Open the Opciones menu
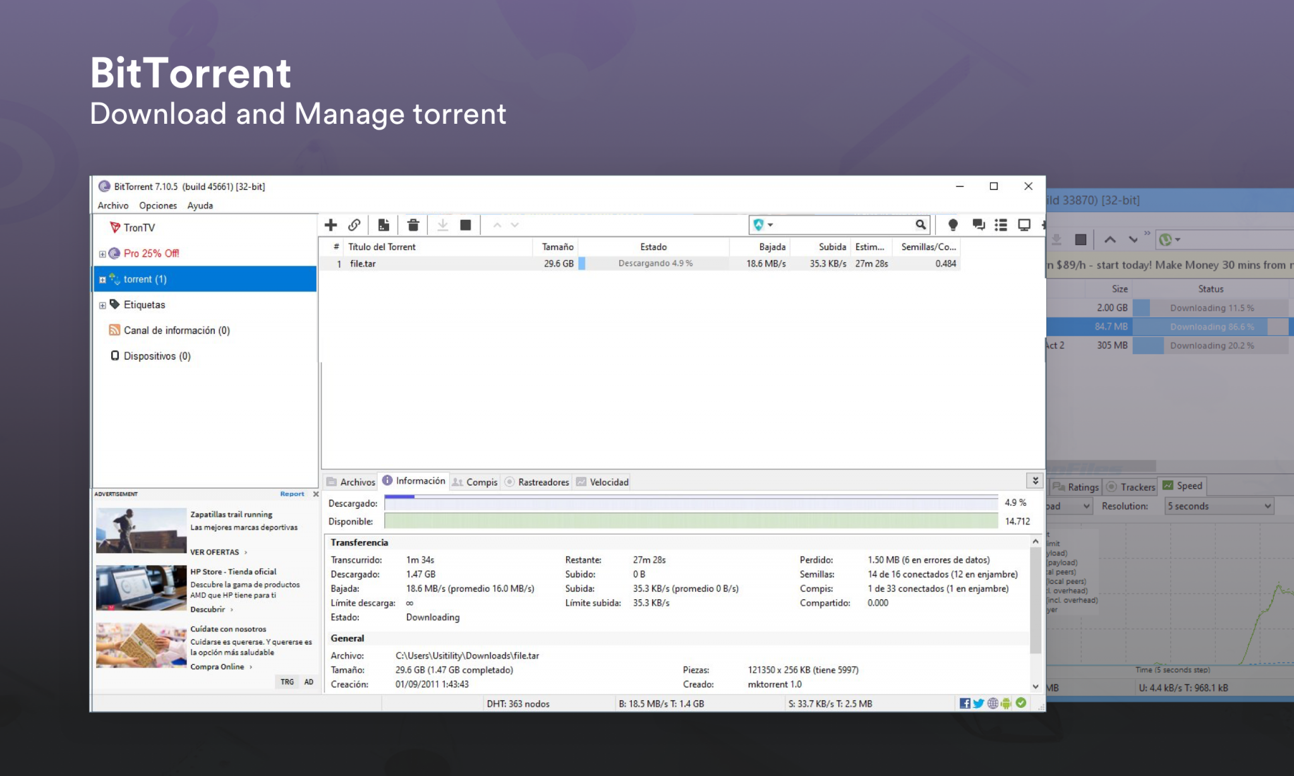 click(x=158, y=205)
